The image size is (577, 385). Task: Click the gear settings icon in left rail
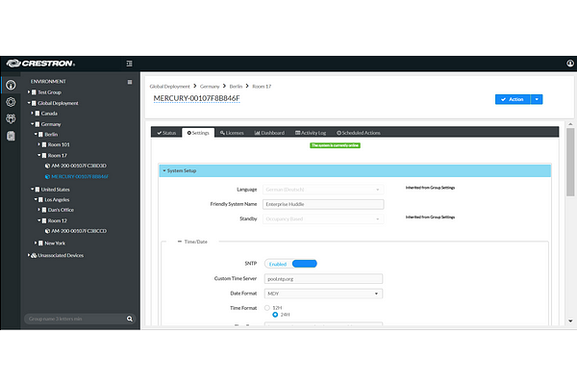coord(11,101)
